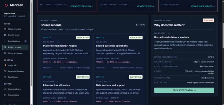Click Ledger-to-source mismatch value
The image size is (224, 105).
point(203,62)
